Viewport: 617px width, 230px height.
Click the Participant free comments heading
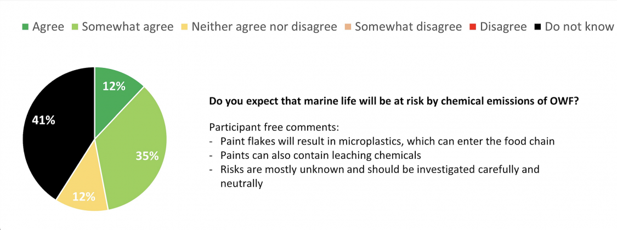click(x=274, y=128)
